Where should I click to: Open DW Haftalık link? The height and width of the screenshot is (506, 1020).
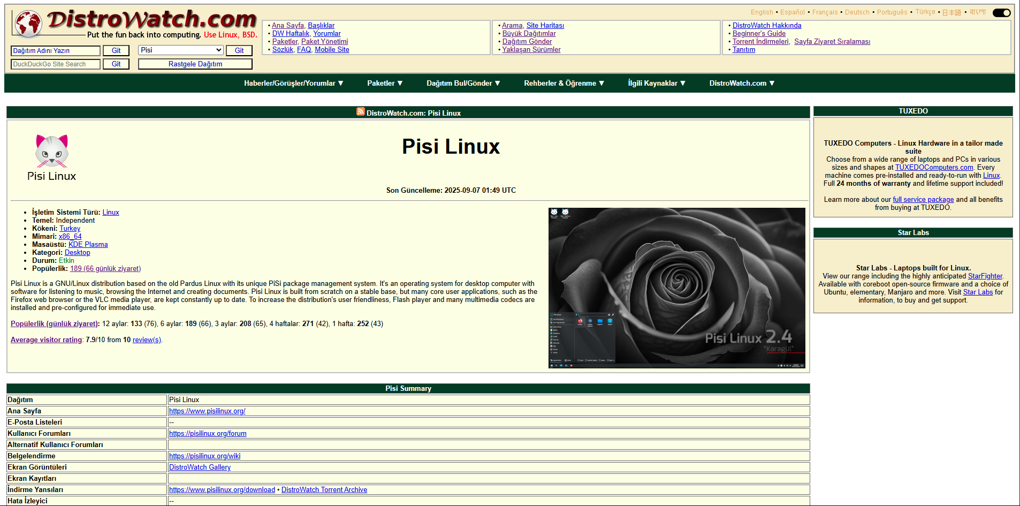tap(291, 33)
